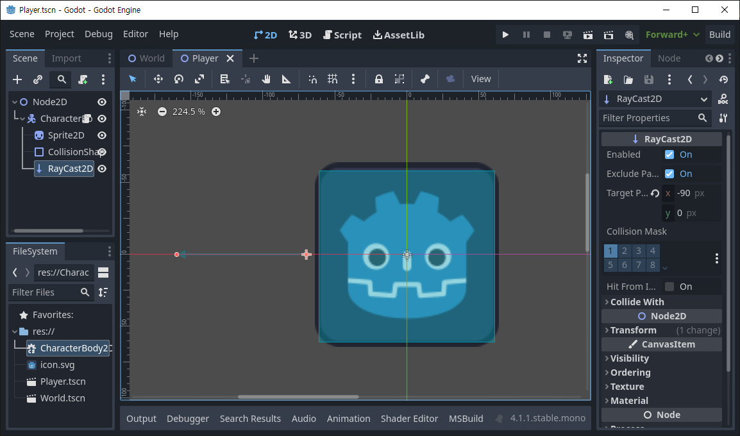740x436 pixels.
Task: Pause the running project
Action: 526,35
